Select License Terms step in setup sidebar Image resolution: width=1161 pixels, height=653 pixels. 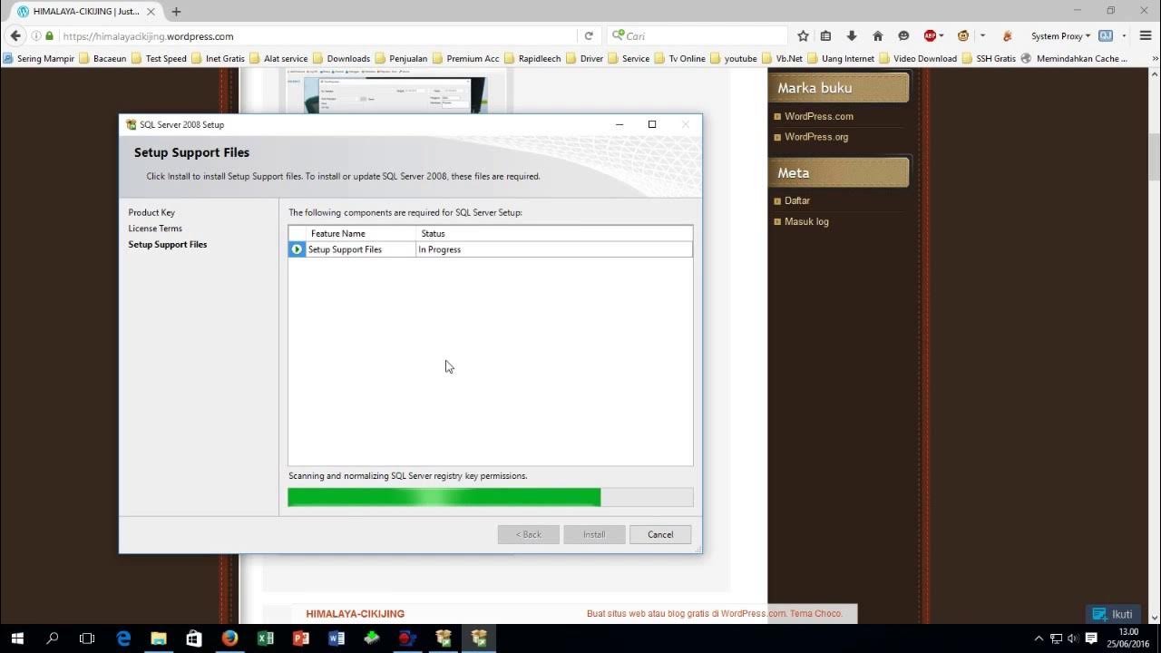155,229
